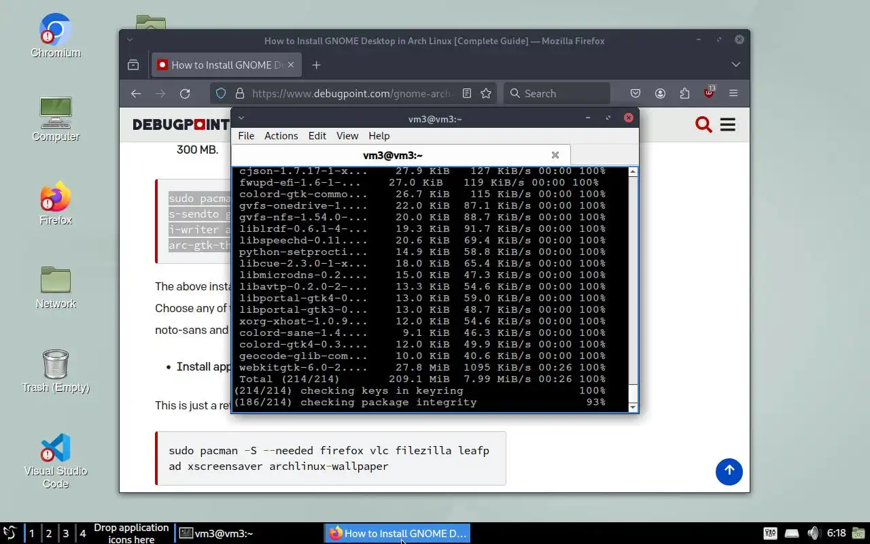Reload the page in Firefox
The height and width of the screenshot is (544, 870).
coord(185,93)
